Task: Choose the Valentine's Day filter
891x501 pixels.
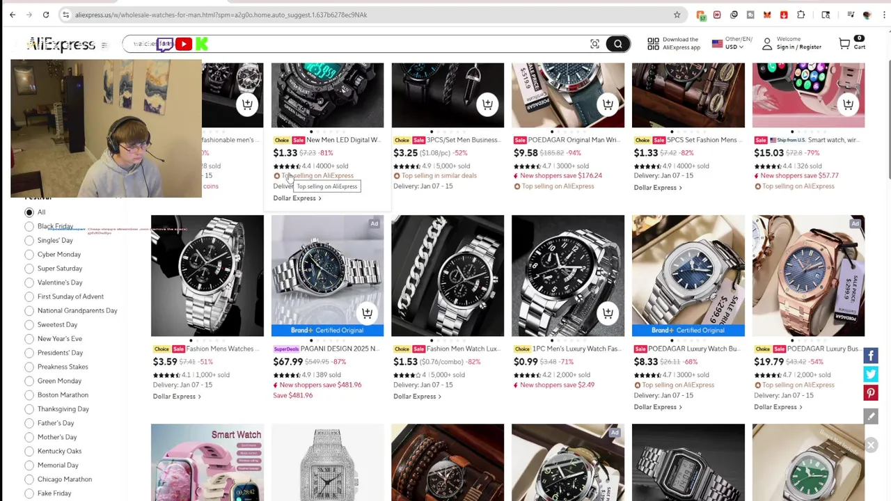Action: (29, 283)
